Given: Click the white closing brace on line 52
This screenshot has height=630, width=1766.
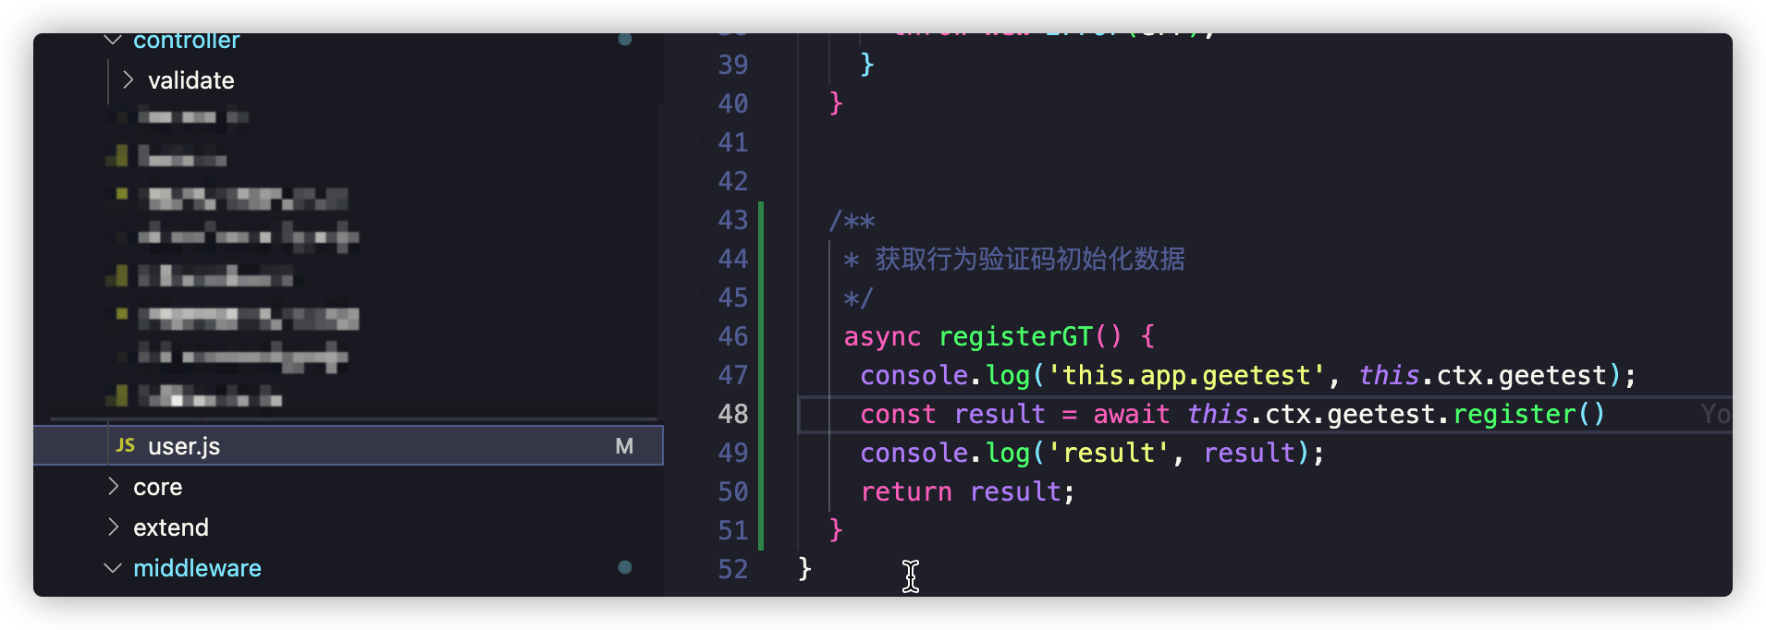Looking at the screenshot, I should 804,568.
